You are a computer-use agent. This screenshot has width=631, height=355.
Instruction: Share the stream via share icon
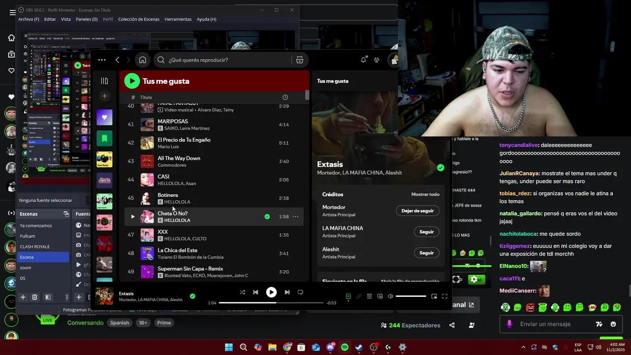(x=452, y=325)
